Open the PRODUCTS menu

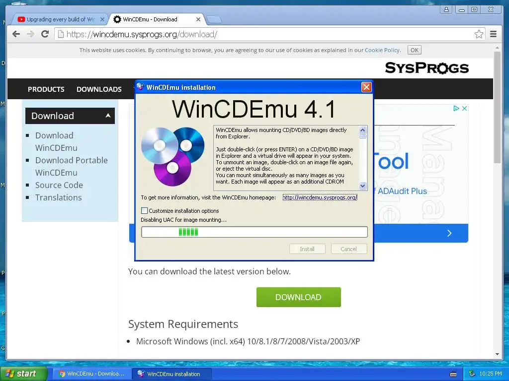pyautogui.click(x=46, y=89)
